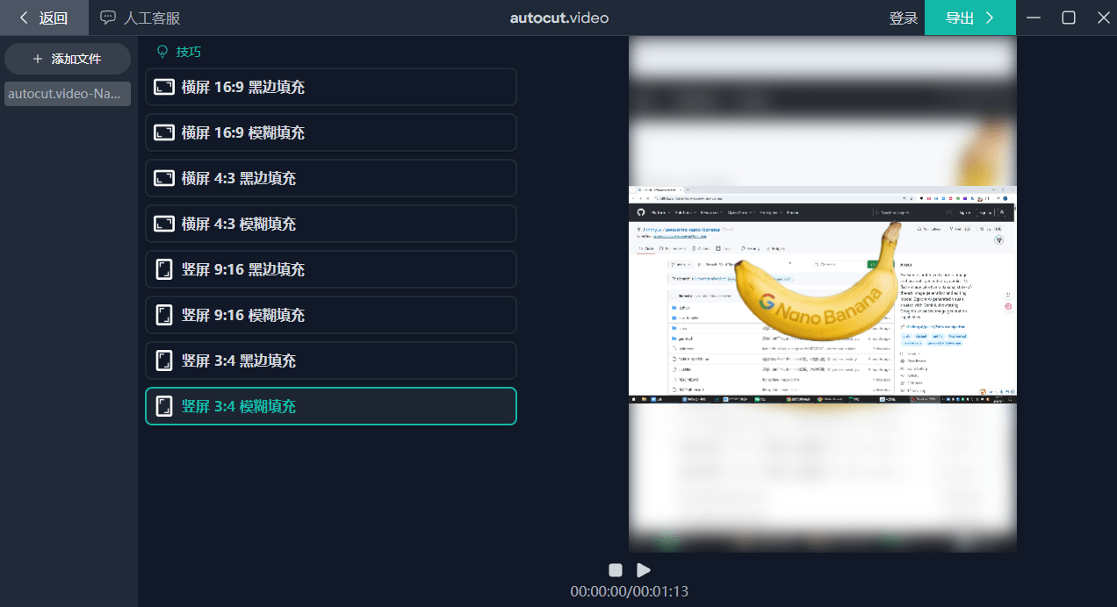Image resolution: width=1117 pixels, height=607 pixels.
Task: Click the 导出 export button
Action: pos(969,18)
